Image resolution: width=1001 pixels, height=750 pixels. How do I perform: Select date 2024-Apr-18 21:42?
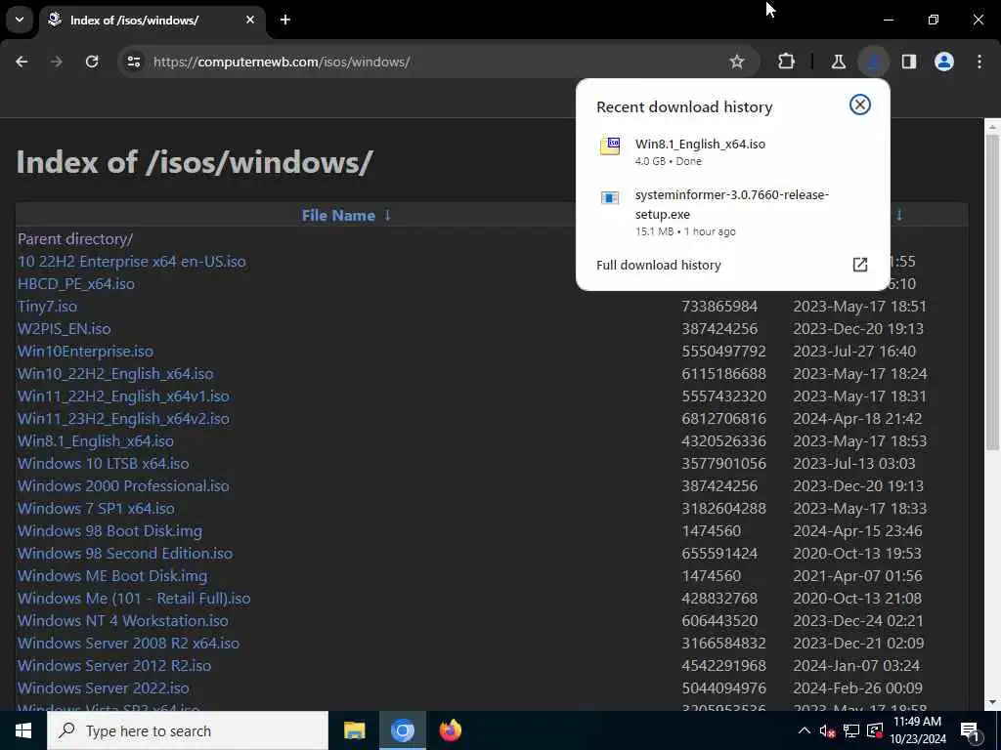[x=857, y=418]
